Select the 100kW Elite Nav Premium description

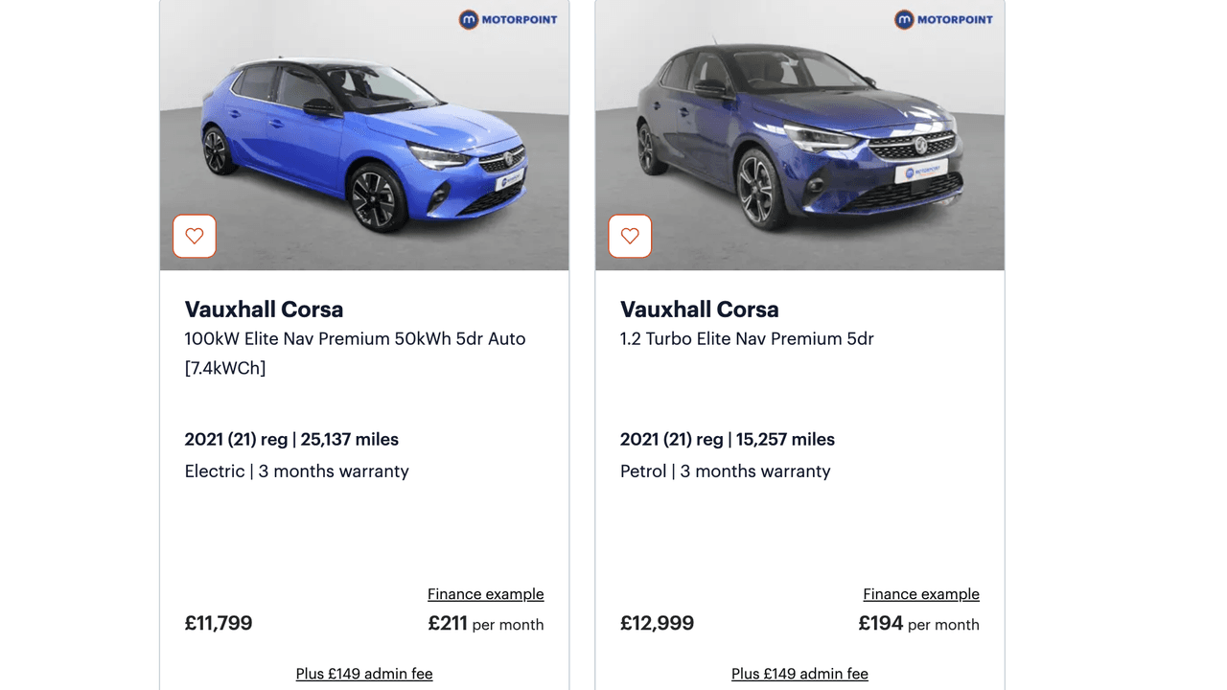tap(355, 352)
